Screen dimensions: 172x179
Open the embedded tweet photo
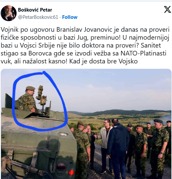86,124
